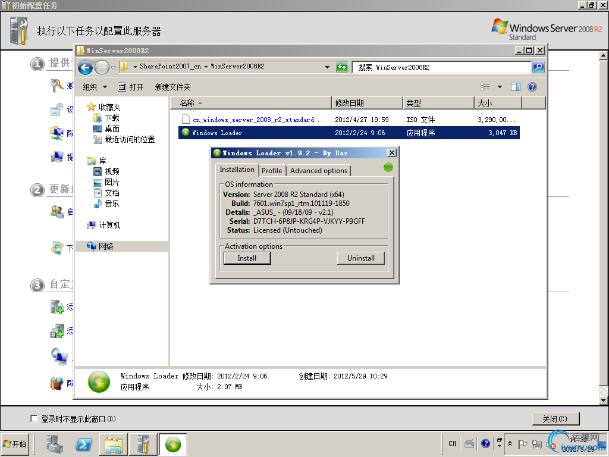Click the tray help icon
Viewport: 609px width, 457px height.
[x=485, y=443]
